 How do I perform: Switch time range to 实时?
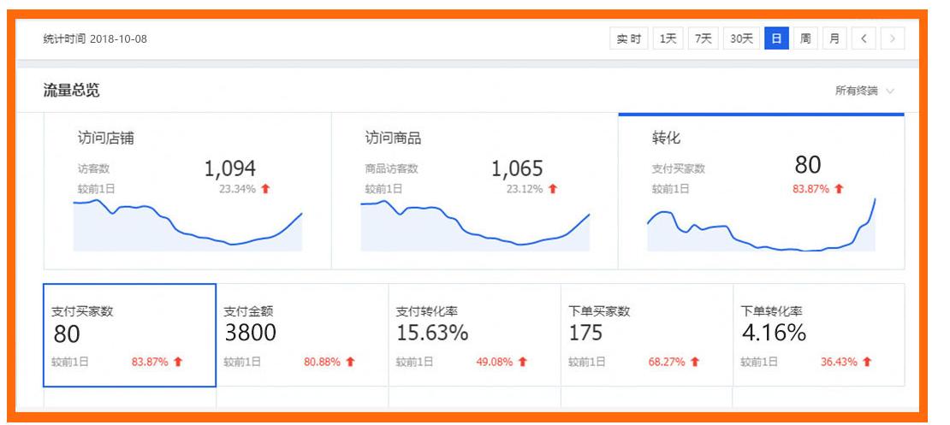pyautogui.click(x=629, y=38)
